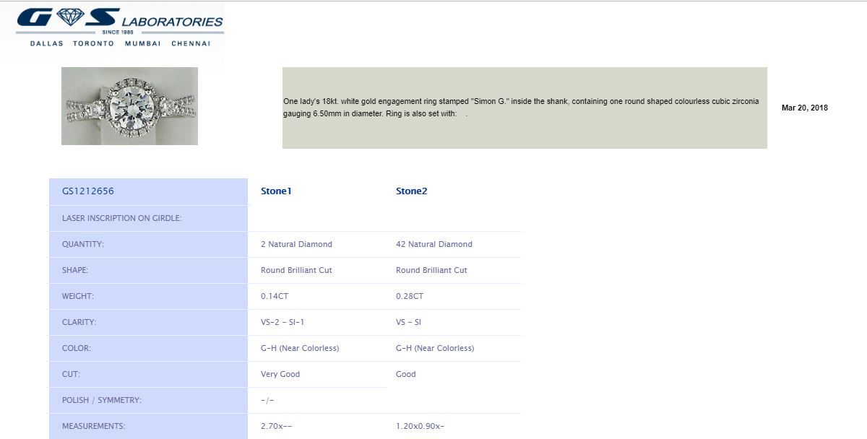This screenshot has height=439, width=867.
Task: Click the WEIGHT row label
Action: click(x=78, y=296)
